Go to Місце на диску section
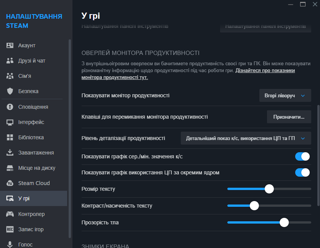The width and height of the screenshot is (320, 248). tap(37, 168)
